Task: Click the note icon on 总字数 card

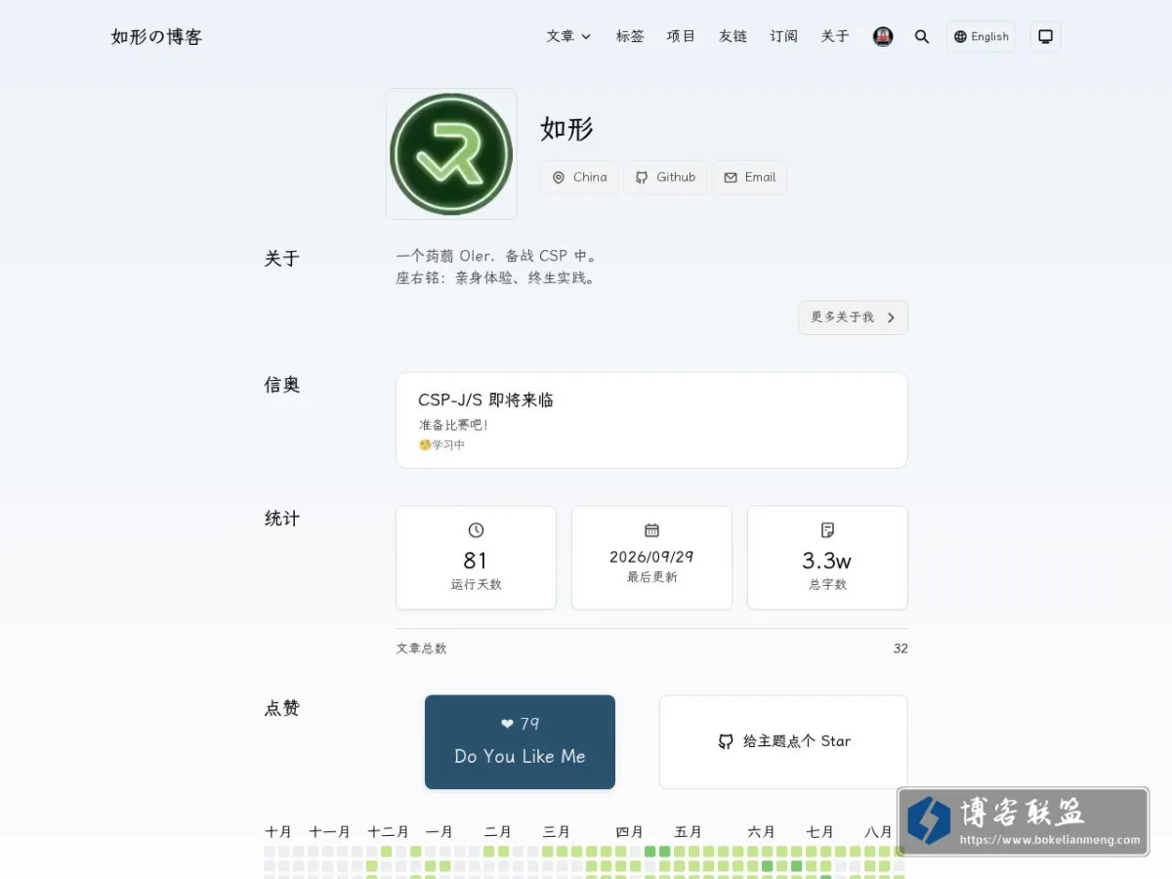Action: (827, 530)
